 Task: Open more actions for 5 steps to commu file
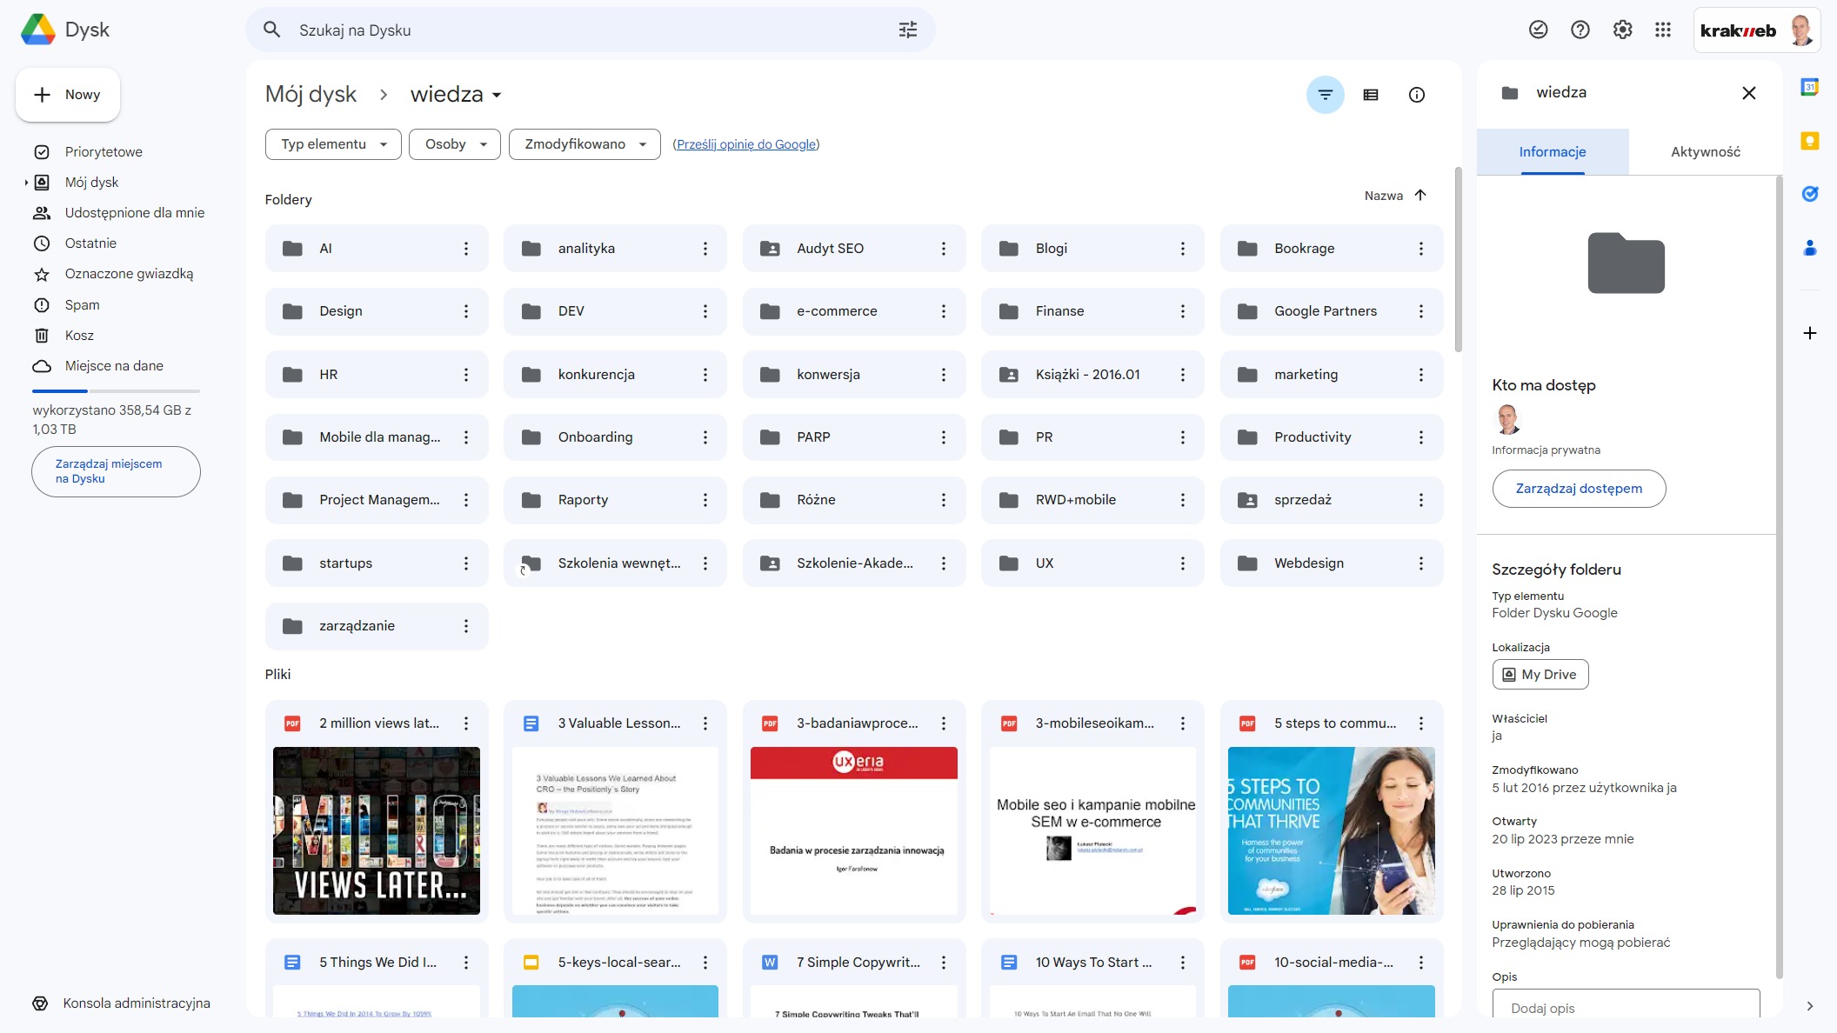[x=1421, y=723]
